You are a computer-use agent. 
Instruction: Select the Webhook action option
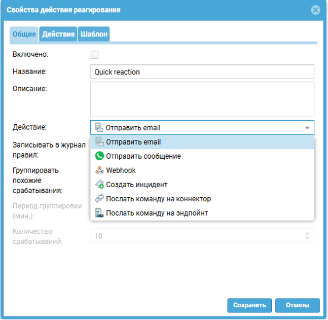(121, 170)
